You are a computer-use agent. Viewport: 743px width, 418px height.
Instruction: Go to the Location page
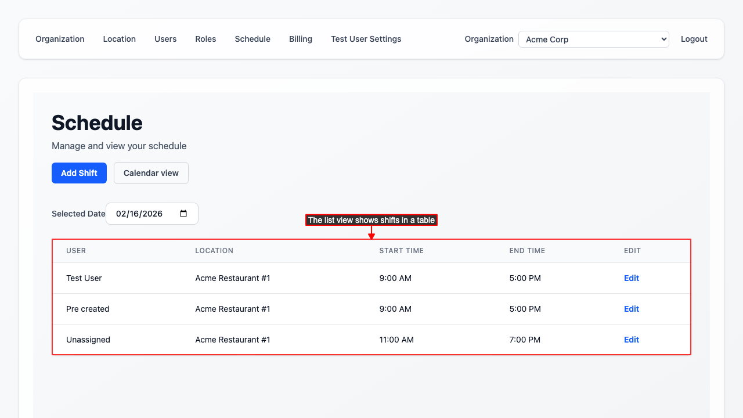[x=119, y=39]
